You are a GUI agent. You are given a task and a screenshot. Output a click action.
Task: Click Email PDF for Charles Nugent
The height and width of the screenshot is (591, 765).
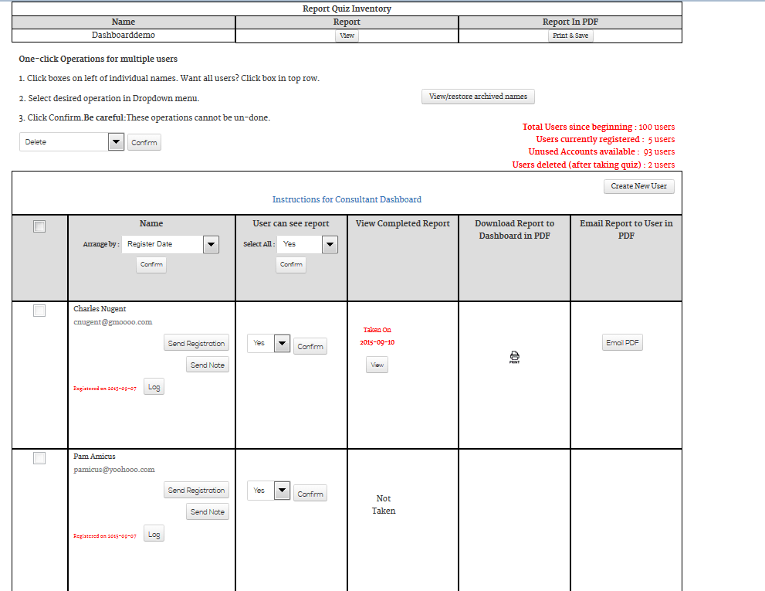pos(622,343)
